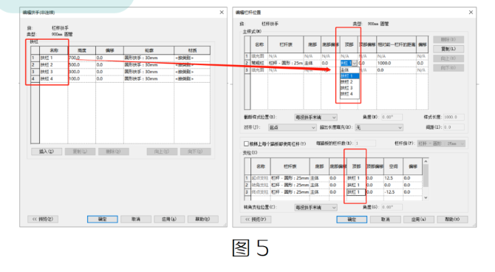Image resolution: width=495 pixels, height=272 pixels.
Task: Click 取消 in baluster placement dialog
Action: coord(385,220)
